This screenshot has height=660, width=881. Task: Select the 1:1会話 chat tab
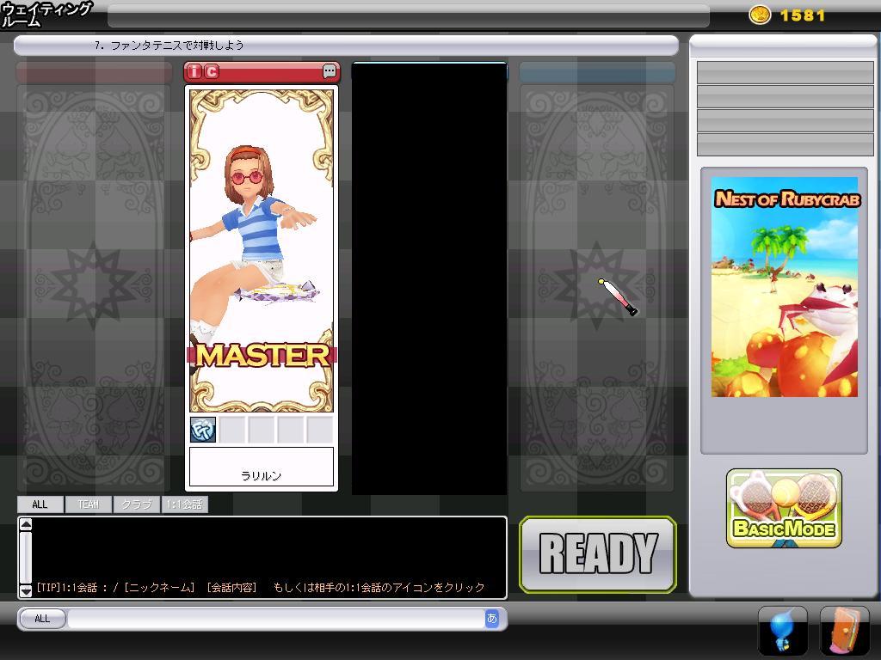184,504
